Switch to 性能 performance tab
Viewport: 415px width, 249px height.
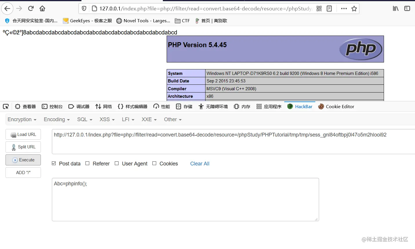coord(162,106)
